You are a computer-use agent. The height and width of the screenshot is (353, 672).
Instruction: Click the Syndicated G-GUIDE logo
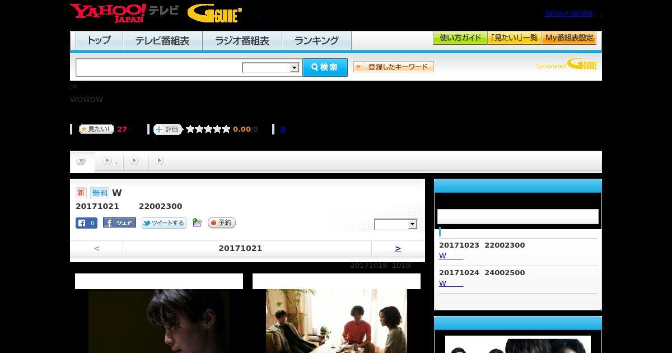coord(567,64)
